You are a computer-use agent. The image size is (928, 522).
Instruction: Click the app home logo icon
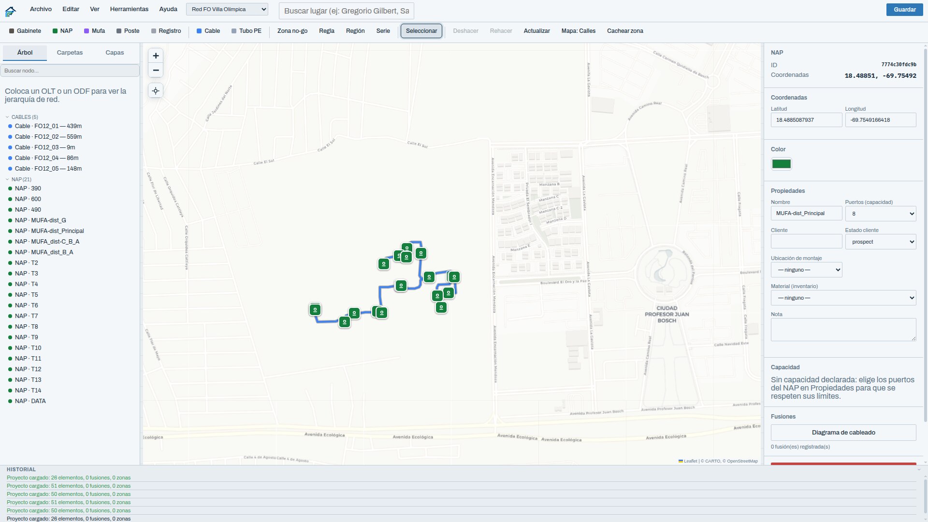pyautogui.click(x=10, y=11)
